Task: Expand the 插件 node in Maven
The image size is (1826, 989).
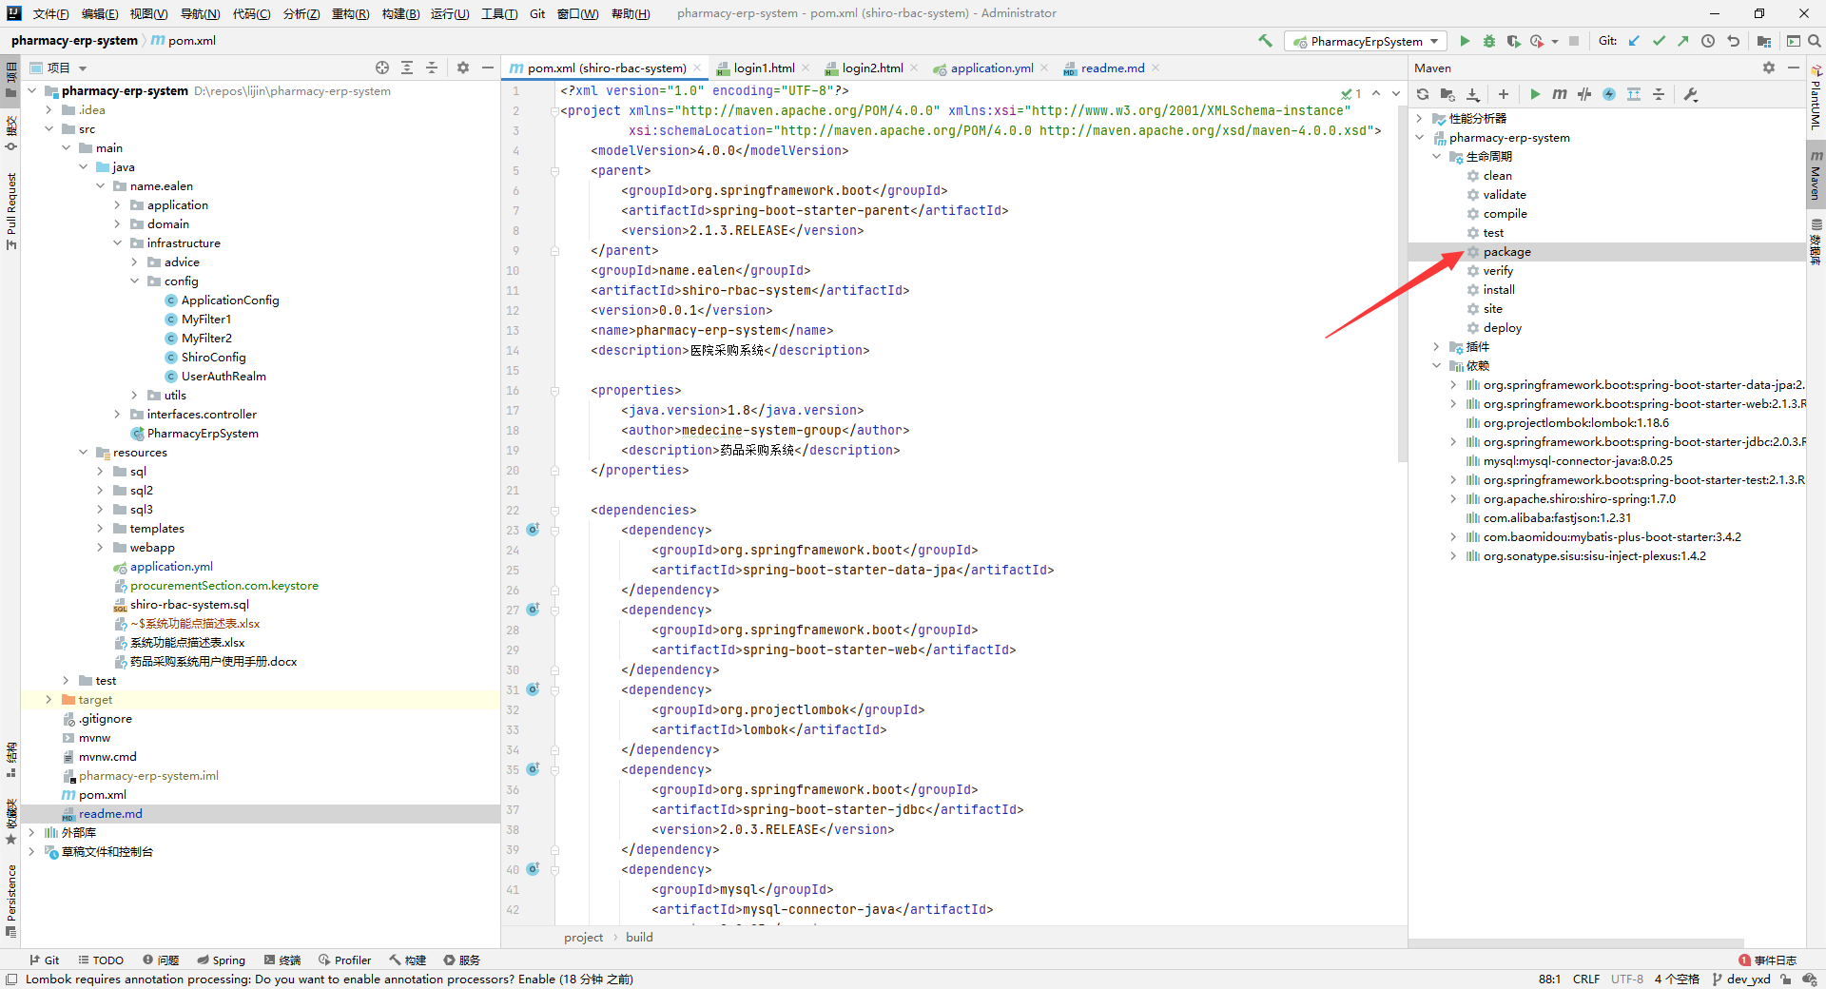Action: point(1436,347)
